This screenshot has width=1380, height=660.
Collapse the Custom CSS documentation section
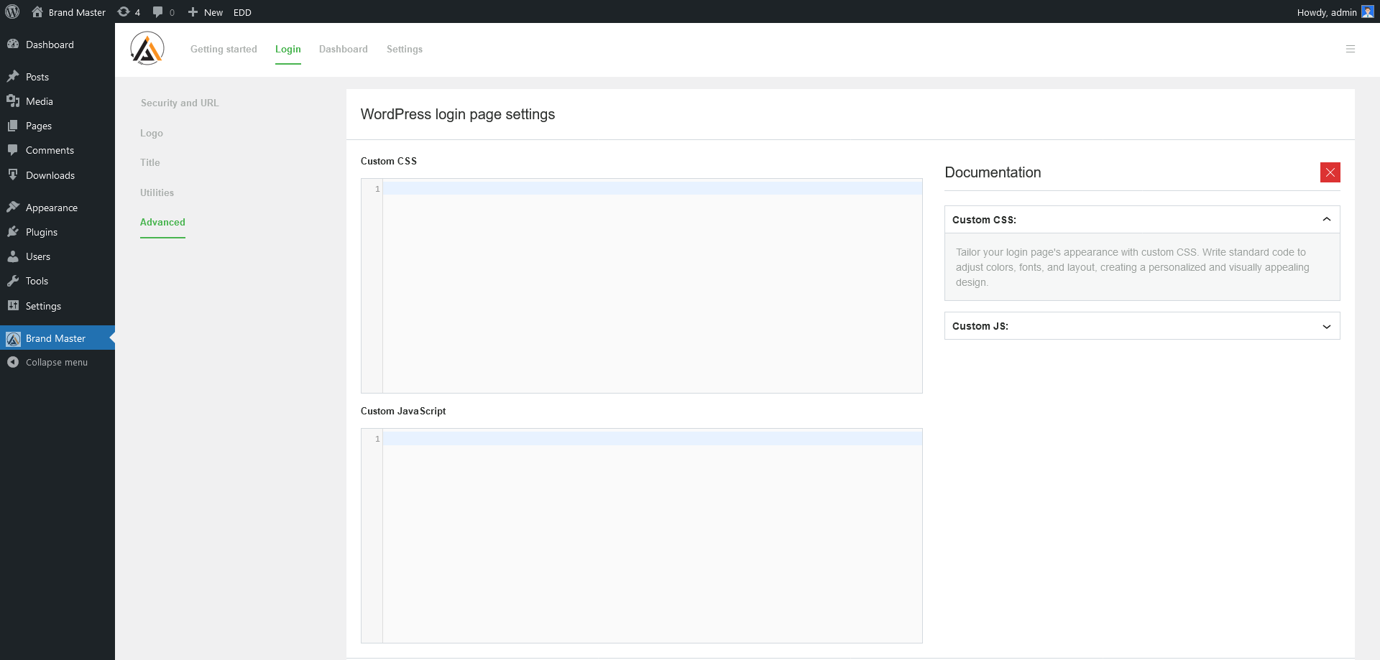(x=1327, y=219)
